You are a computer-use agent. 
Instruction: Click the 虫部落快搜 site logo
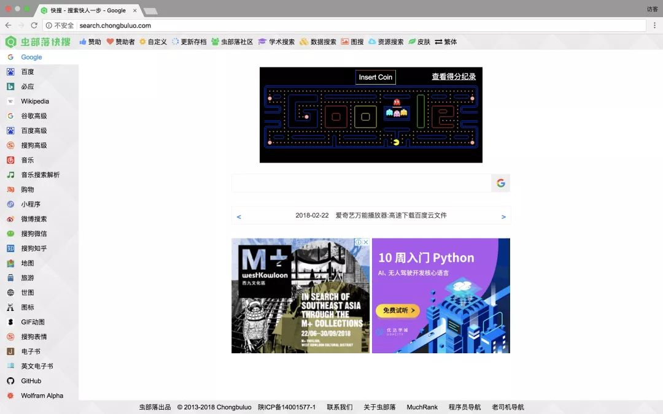(37, 42)
